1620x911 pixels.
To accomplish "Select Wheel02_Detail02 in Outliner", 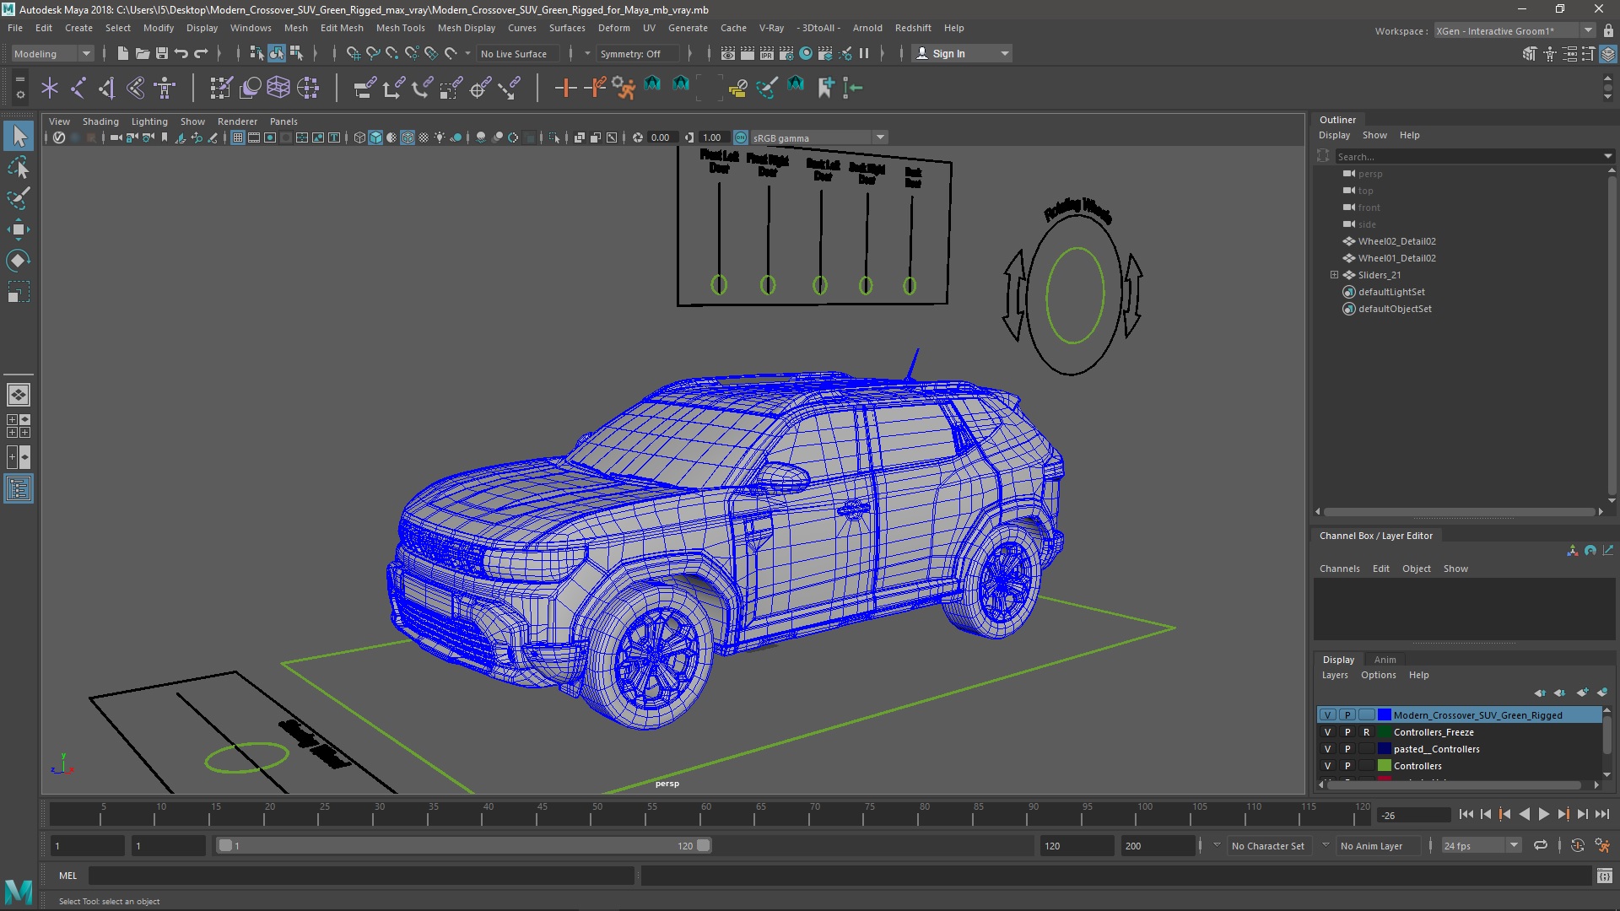I will point(1396,241).
